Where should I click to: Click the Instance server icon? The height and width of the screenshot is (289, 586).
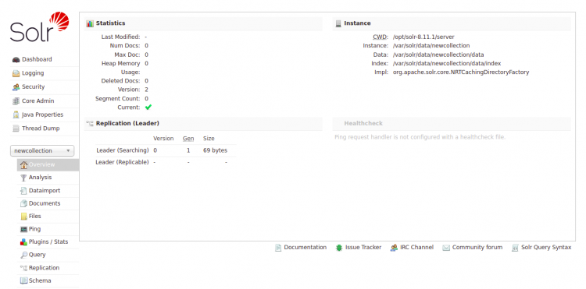(x=338, y=23)
